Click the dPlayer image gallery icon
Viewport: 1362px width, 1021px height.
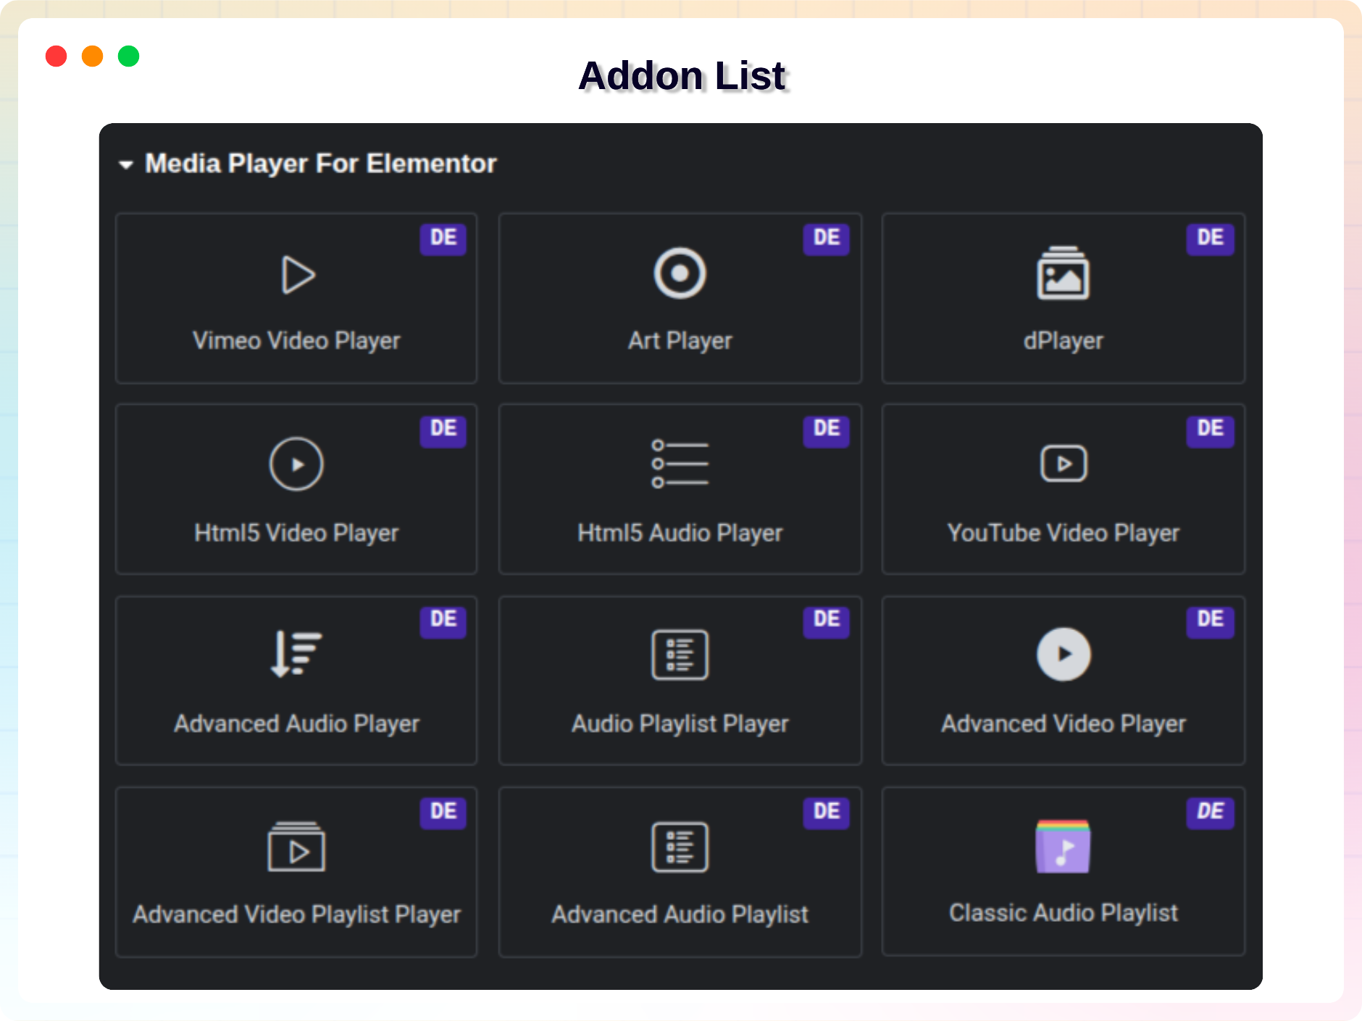click(x=1063, y=274)
